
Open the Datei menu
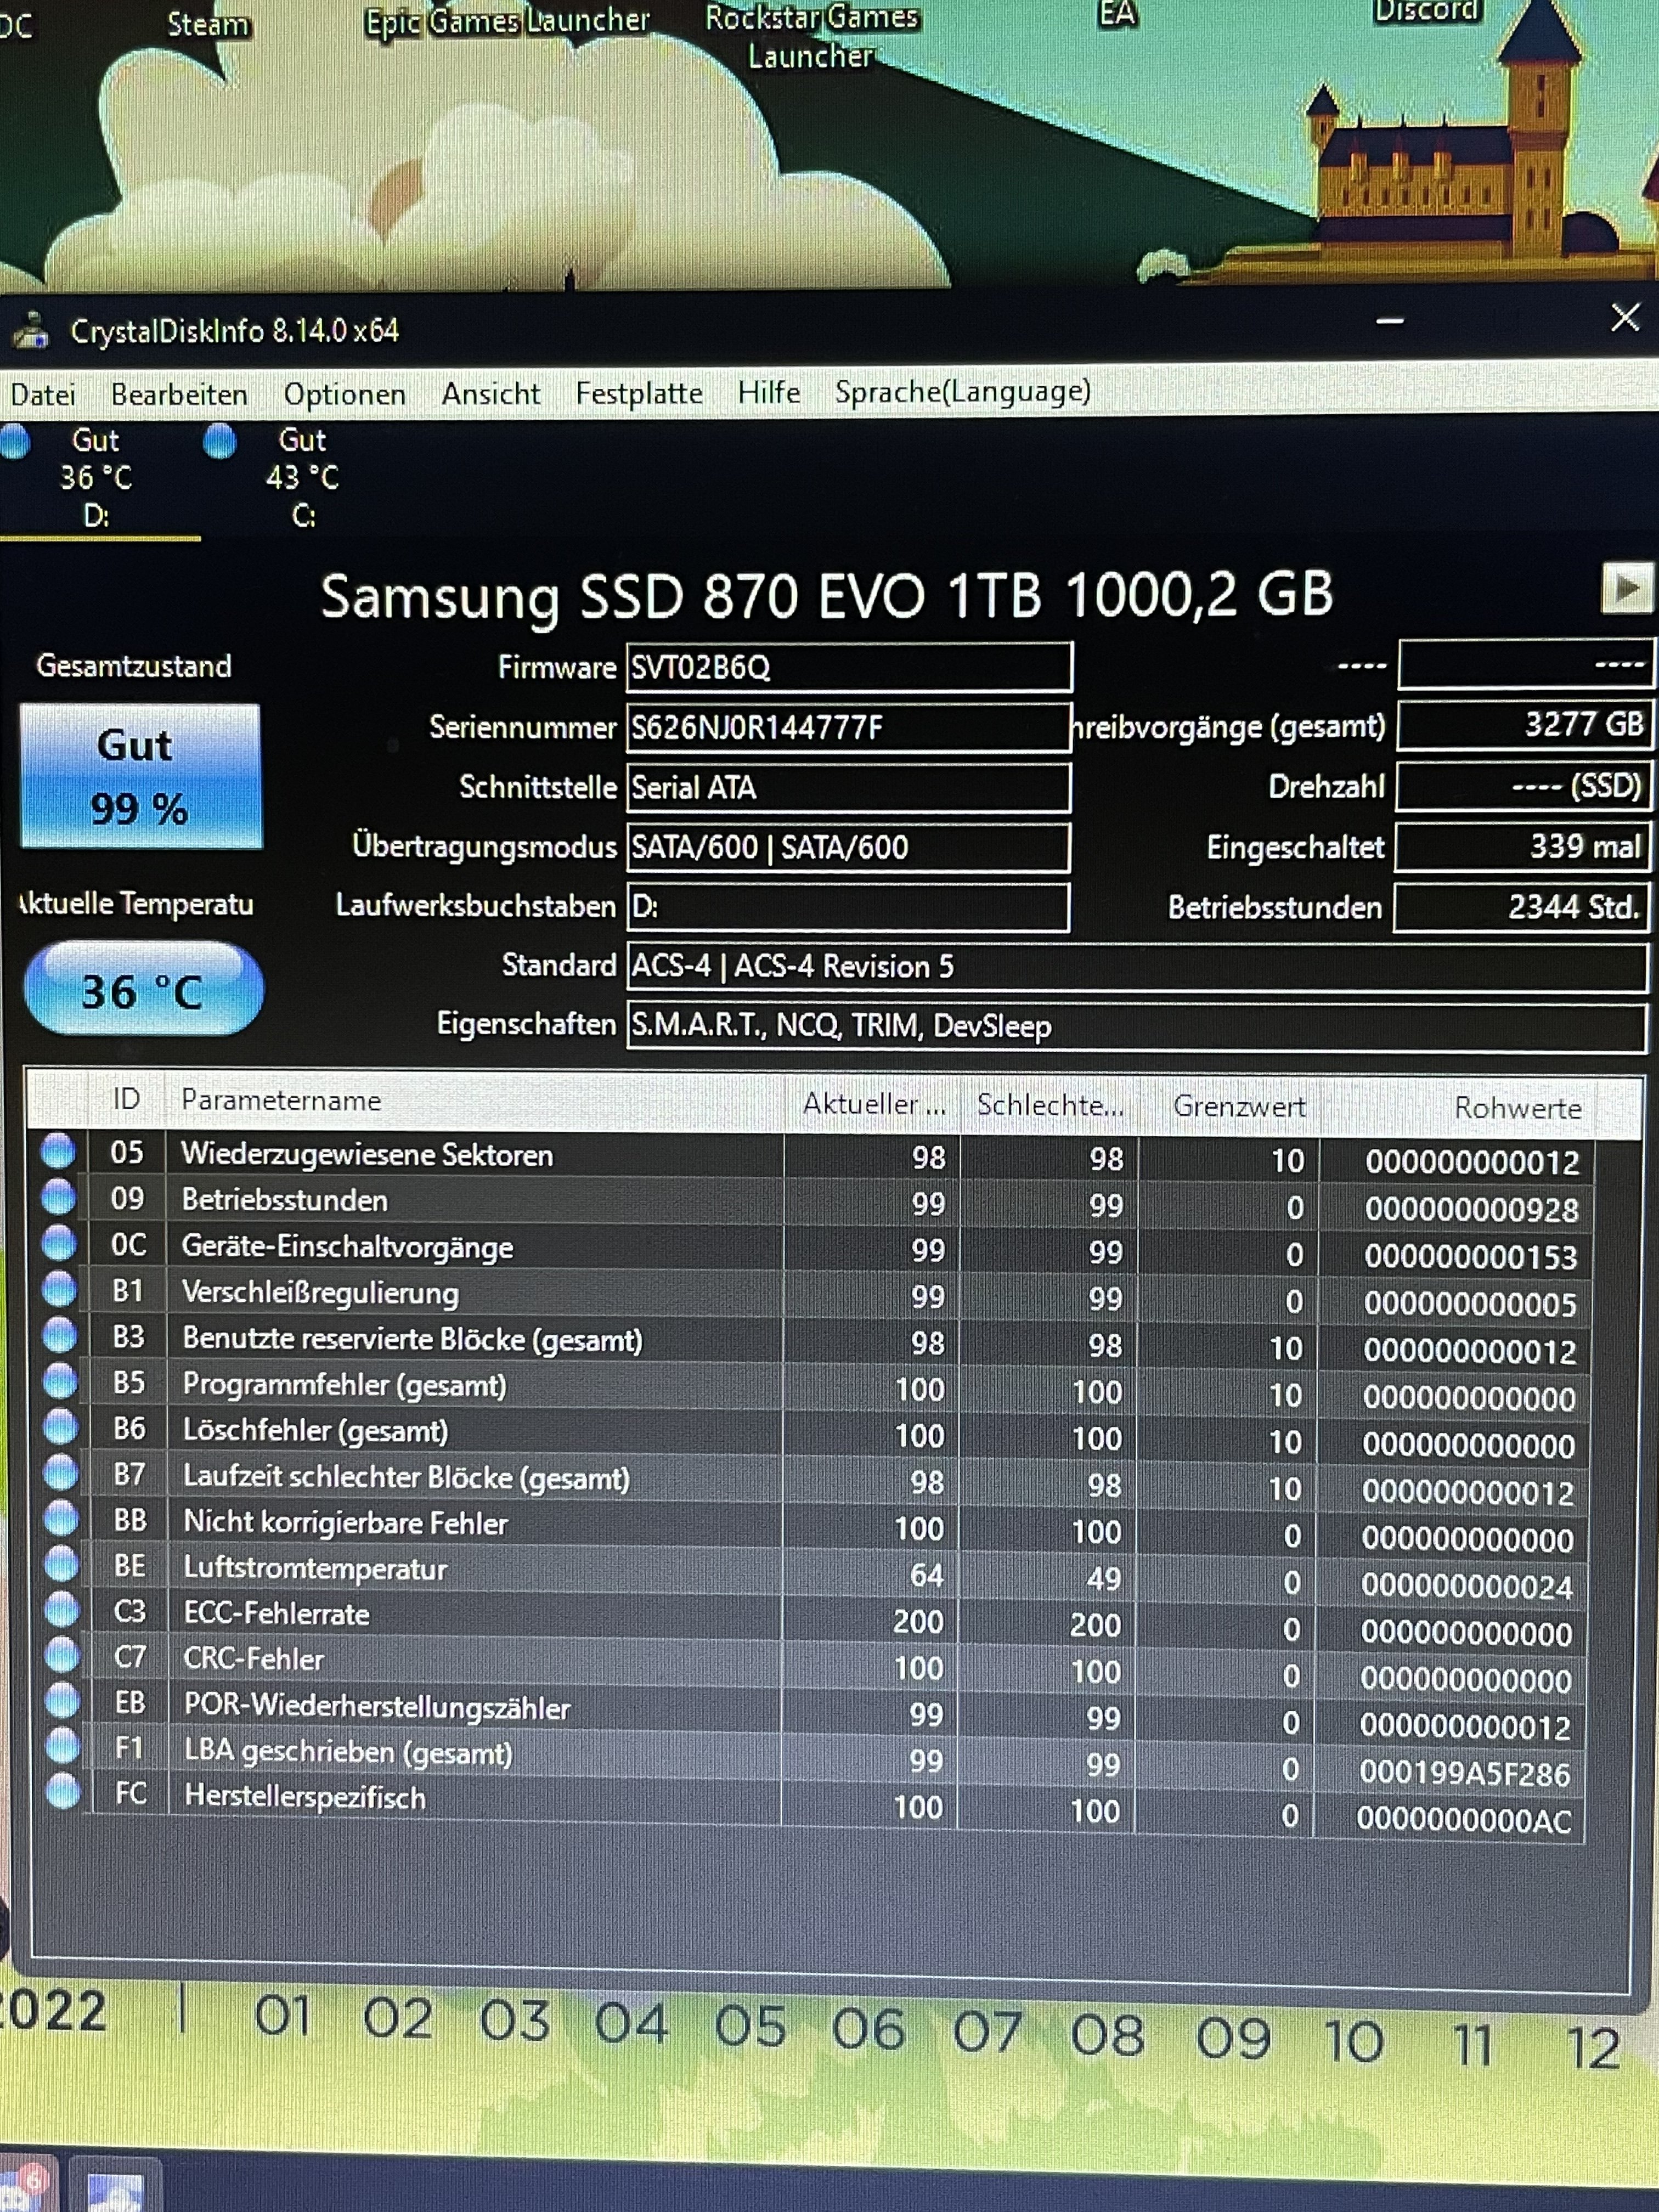pos(43,395)
